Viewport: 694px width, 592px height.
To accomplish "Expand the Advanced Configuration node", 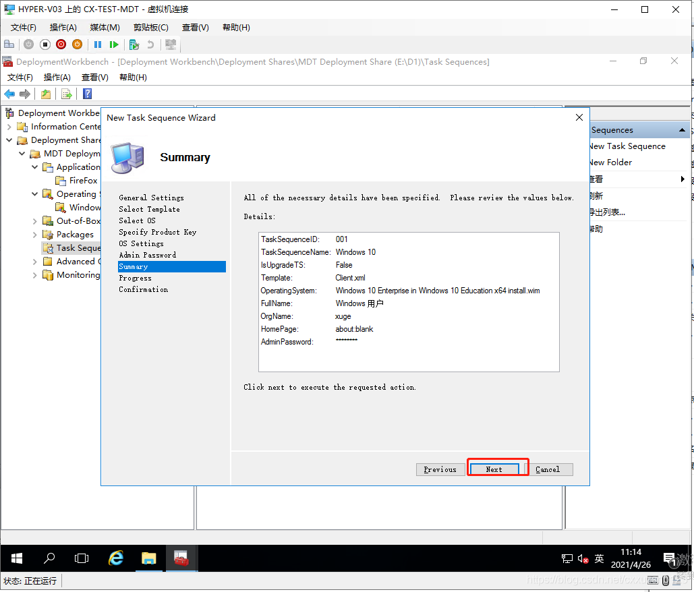I will point(35,262).
